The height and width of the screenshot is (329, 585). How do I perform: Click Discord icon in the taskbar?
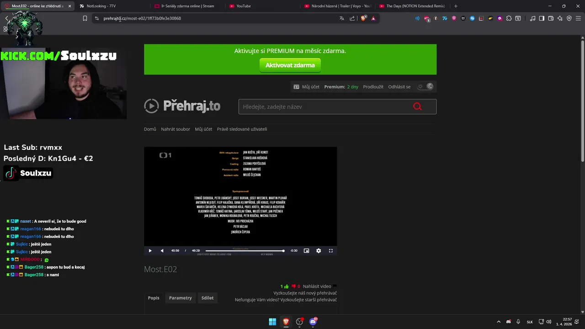[313, 322]
